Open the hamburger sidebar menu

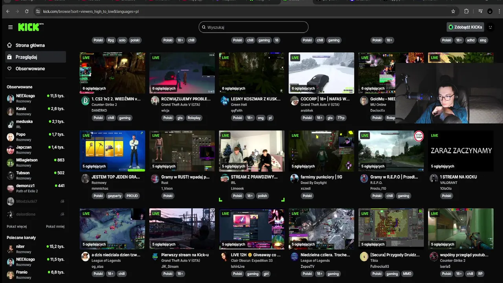[10, 27]
